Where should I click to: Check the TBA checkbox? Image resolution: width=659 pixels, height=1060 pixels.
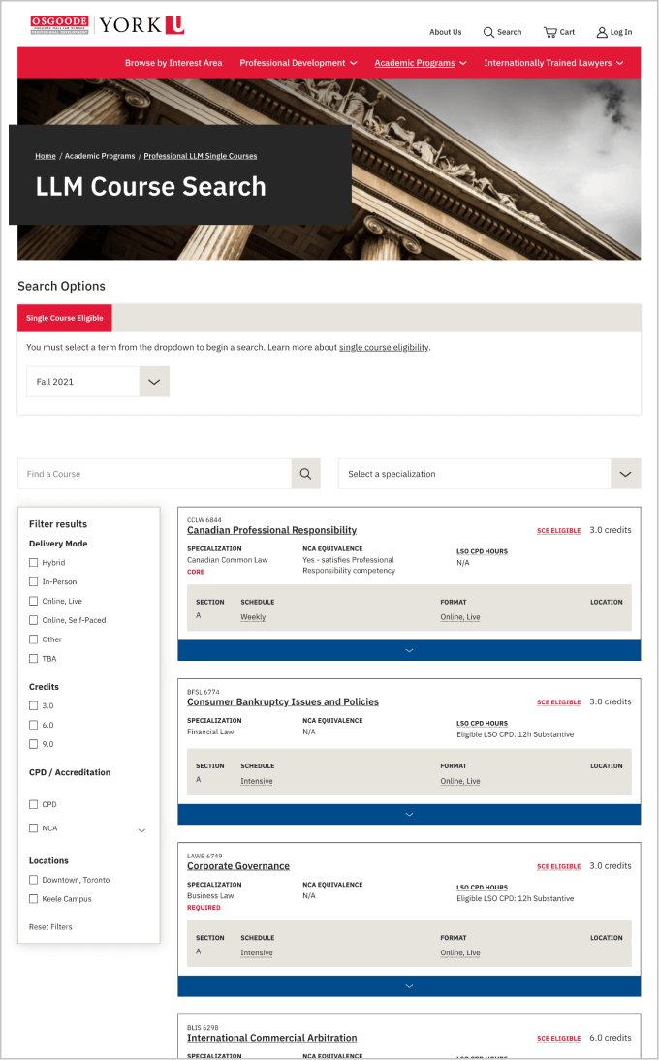[33, 659]
